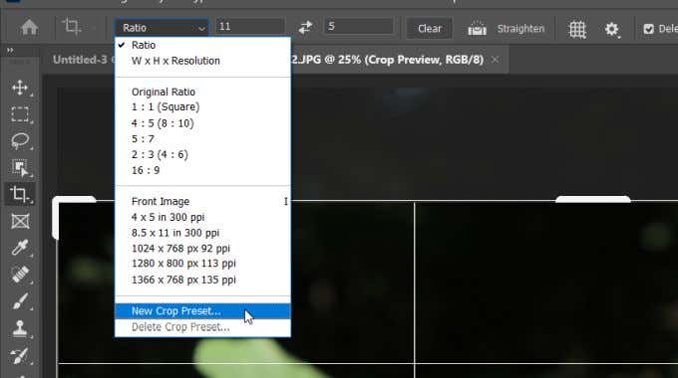Click the top edge crop handle
678x378 pixels.
[x=593, y=199]
